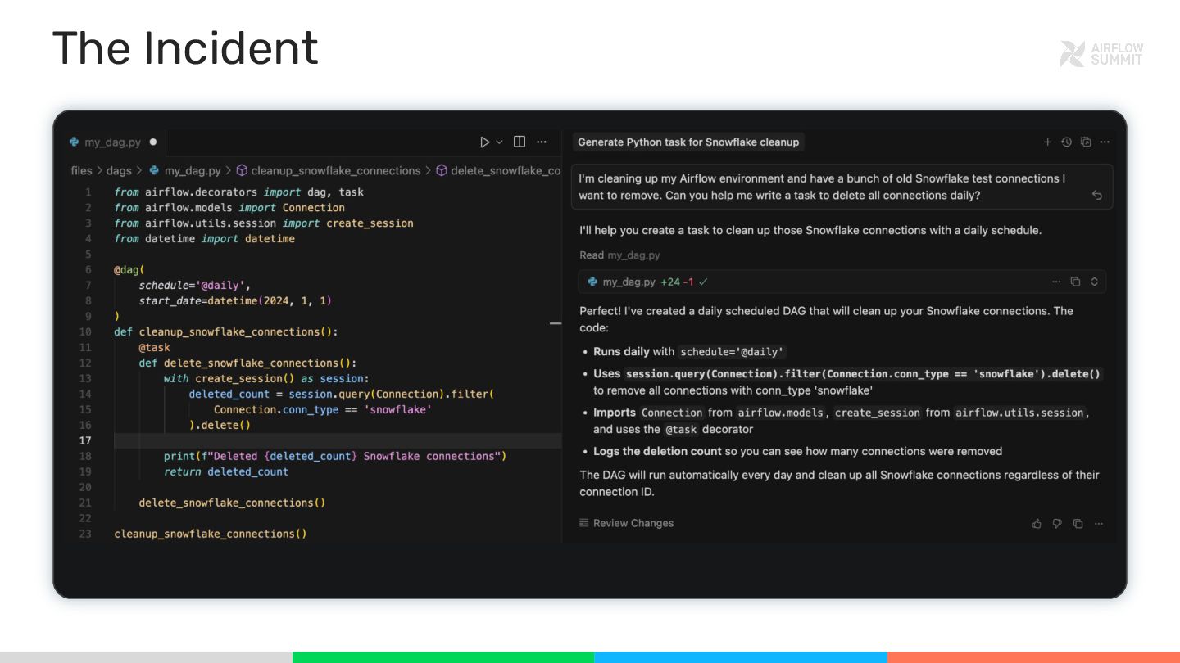Open the my_dag.py file in diff header

[x=629, y=282]
